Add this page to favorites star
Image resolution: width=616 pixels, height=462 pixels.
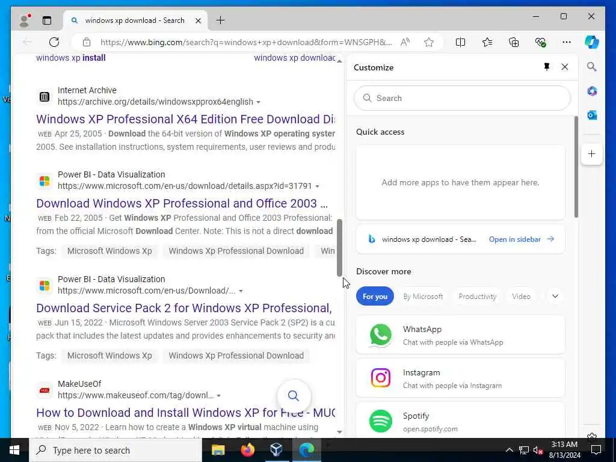[x=428, y=42]
